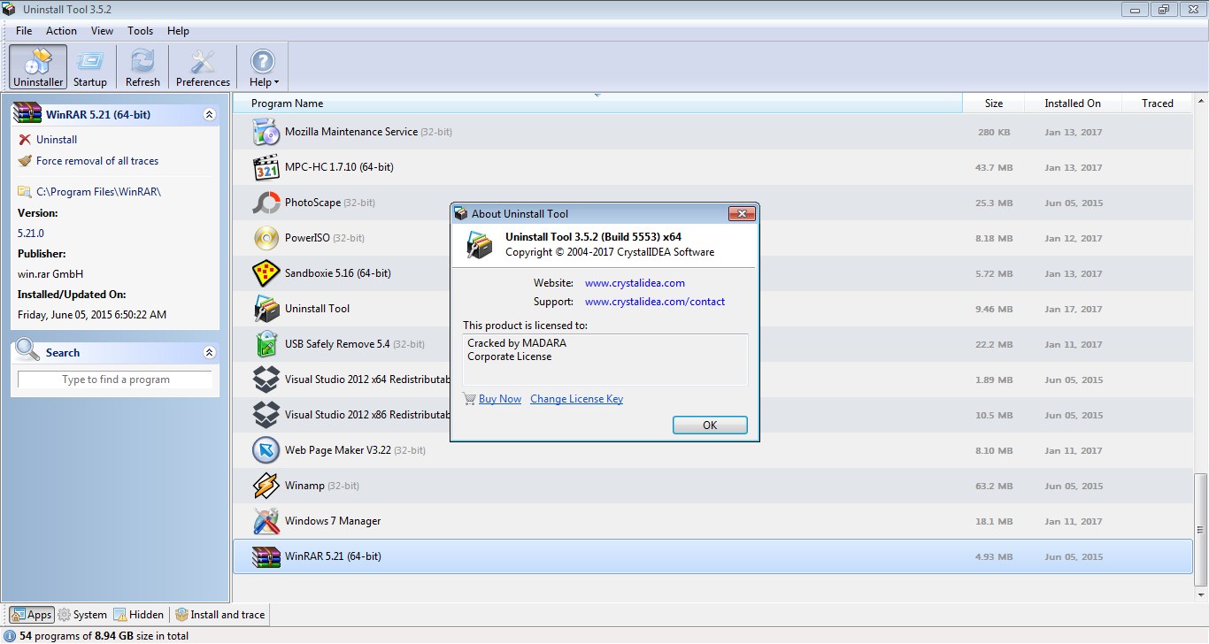Viewport: 1209px width, 644px height.
Task: Click the WinRAR icon in the details panel
Action: click(x=27, y=114)
